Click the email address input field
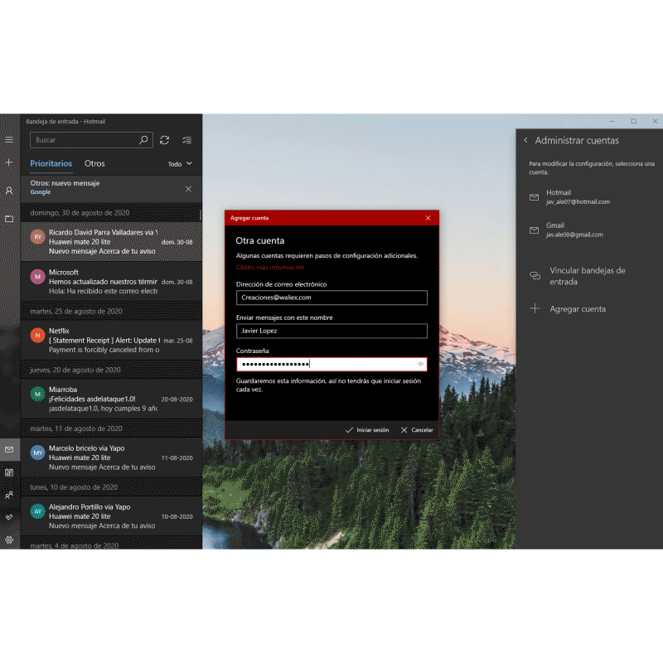 point(331,298)
